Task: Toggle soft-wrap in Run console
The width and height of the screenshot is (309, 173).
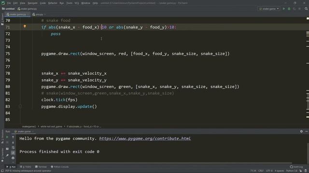Action: (x=13, y=148)
